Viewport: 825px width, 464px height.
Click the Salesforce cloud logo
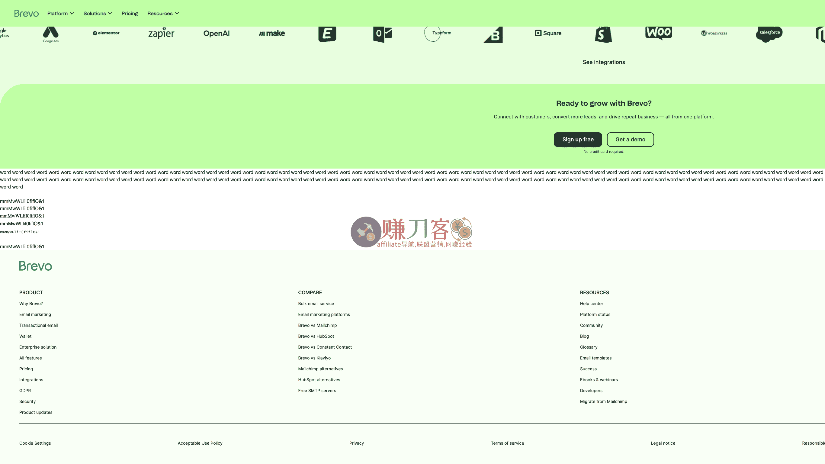click(x=769, y=33)
